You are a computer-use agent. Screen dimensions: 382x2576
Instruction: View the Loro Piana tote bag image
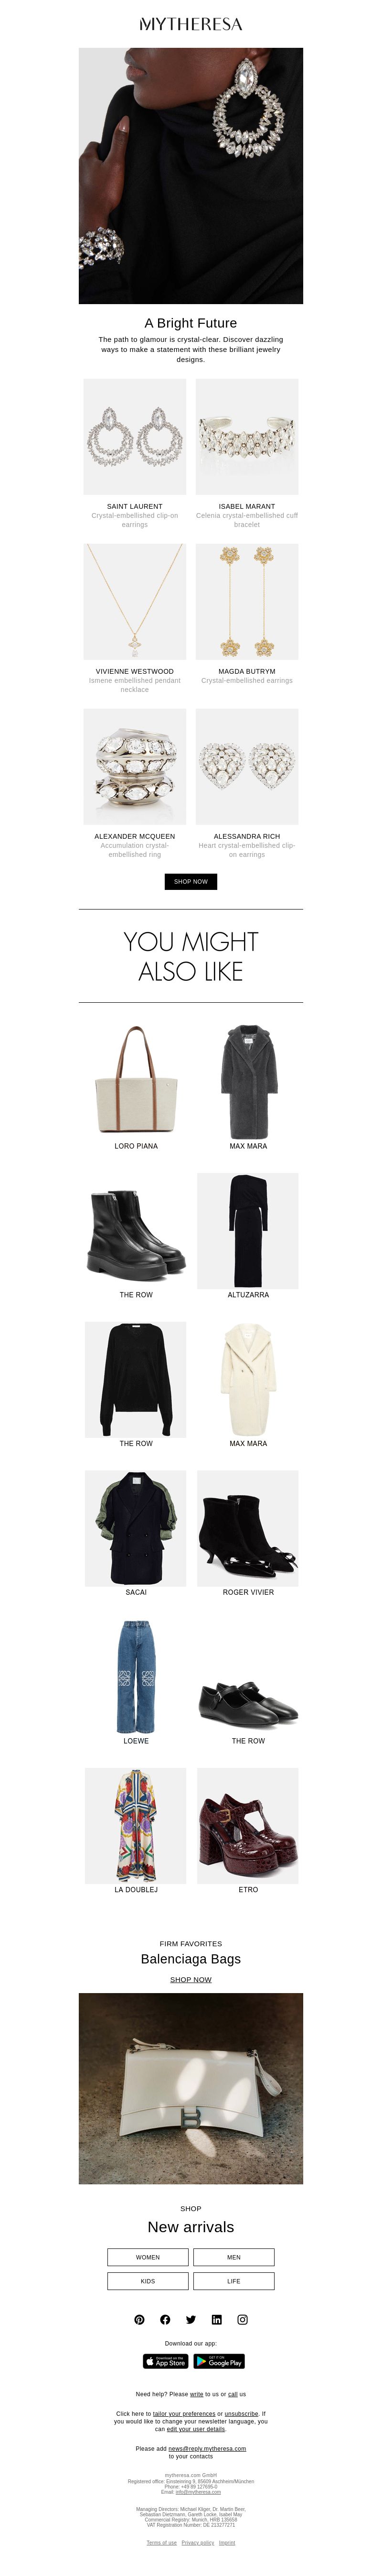pos(135,1081)
